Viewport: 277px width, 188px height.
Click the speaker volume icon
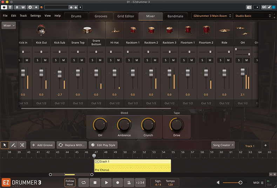[218, 182]
